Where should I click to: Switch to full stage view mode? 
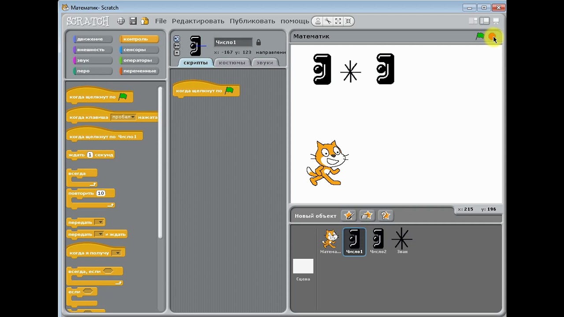point(485,21)
